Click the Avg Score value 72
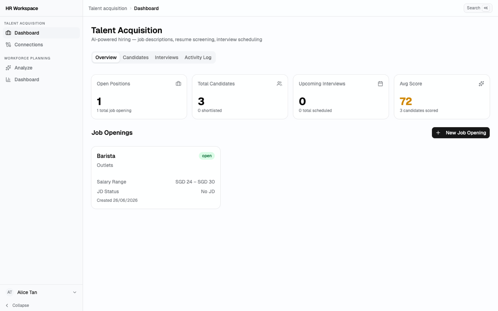The width and height of the screenshot is (498, 311). [x=406, y=101]
